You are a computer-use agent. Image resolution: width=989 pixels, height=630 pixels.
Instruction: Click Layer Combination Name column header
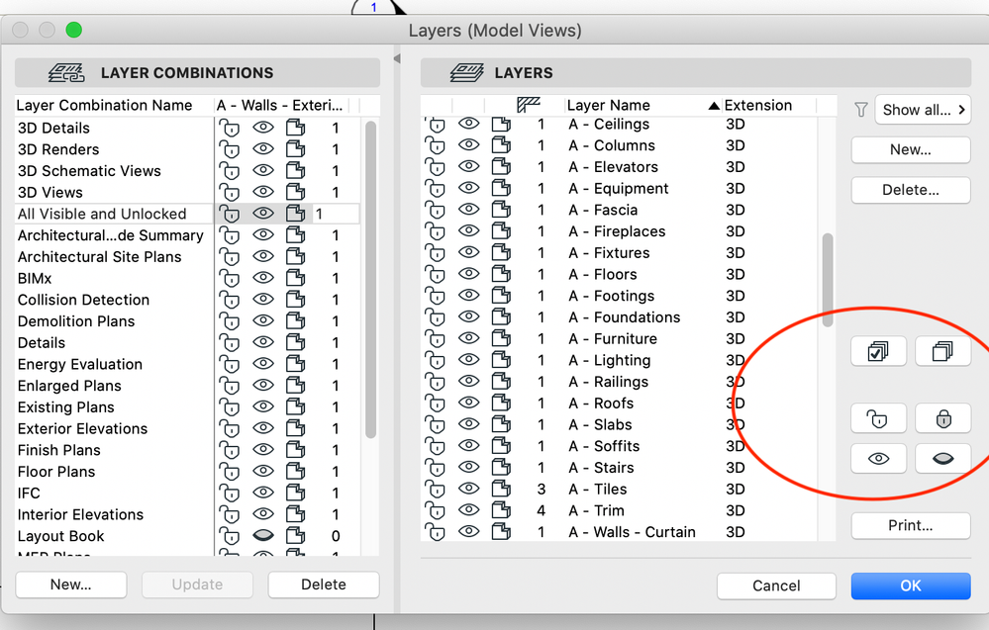(x=114, y=105)
